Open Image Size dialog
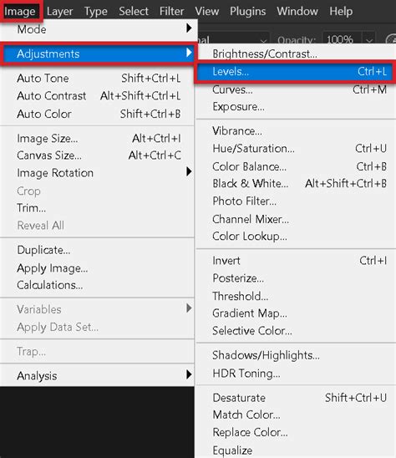 click(x=97, y=138)
